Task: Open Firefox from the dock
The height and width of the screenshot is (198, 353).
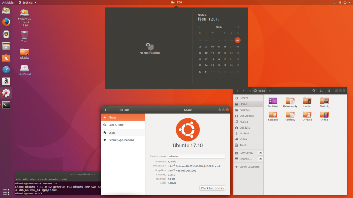Action: (x=6, y=23)
